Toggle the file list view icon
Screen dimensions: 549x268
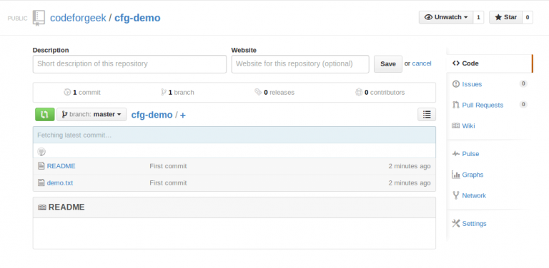tap(427, 115)
